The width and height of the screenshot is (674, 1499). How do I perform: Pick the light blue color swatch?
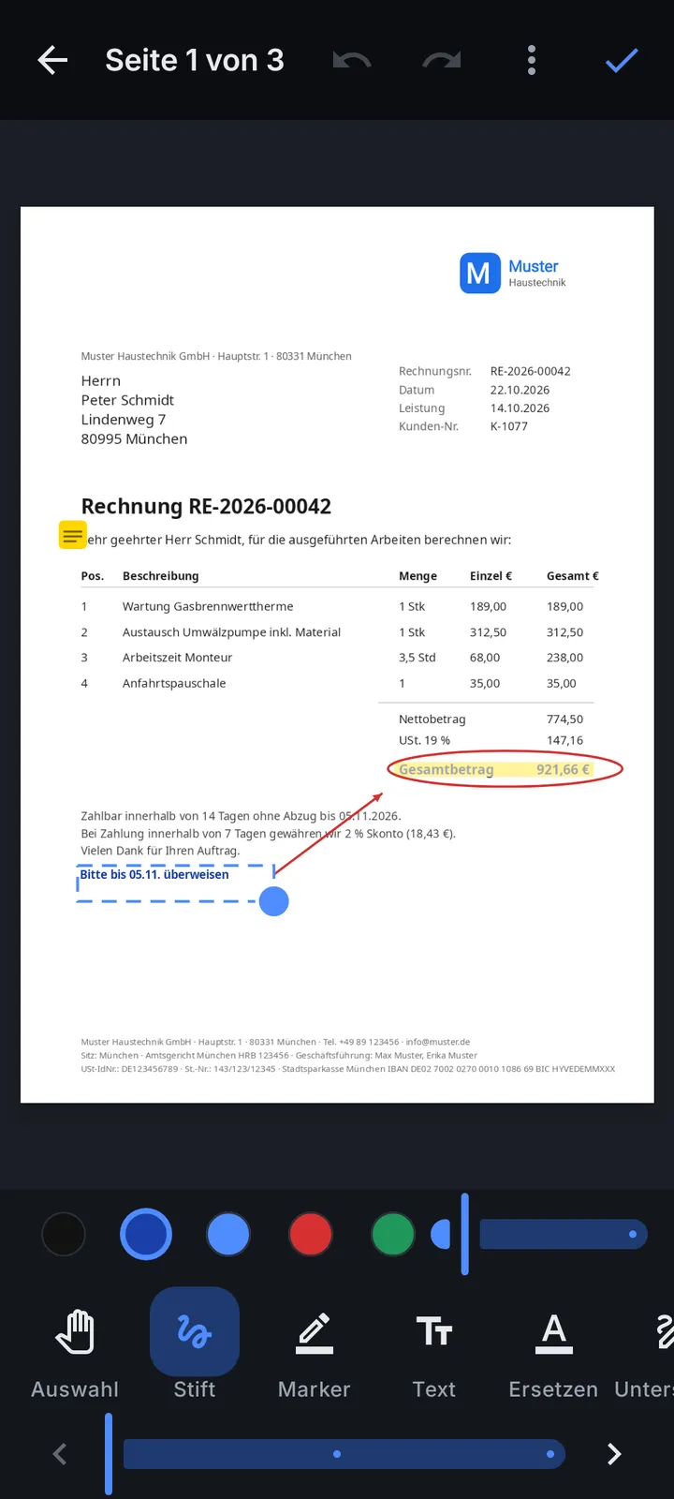coord(228,1234)
